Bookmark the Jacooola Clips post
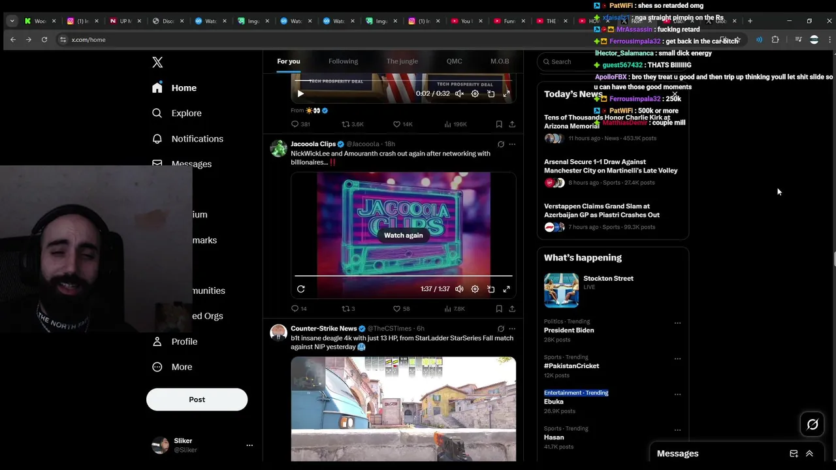Viewport: 836px width, 470px height. 499,309
